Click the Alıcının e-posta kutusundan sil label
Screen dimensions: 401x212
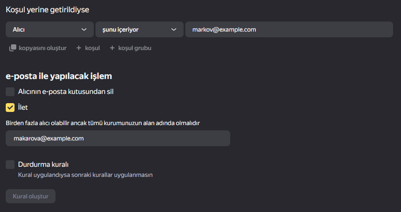tap(66, 92)
